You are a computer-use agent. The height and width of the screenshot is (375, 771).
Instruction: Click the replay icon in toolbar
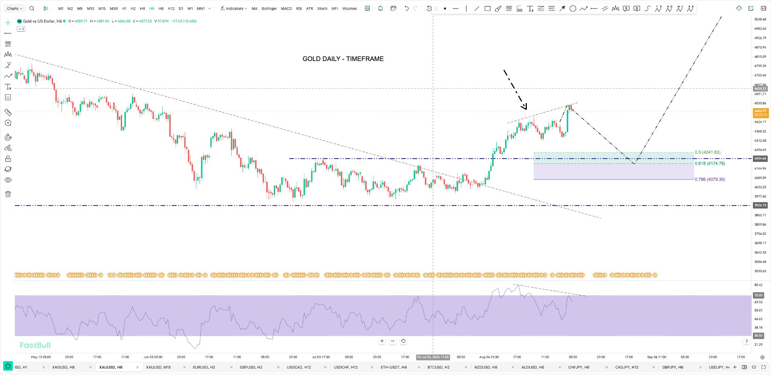point(429,8)
